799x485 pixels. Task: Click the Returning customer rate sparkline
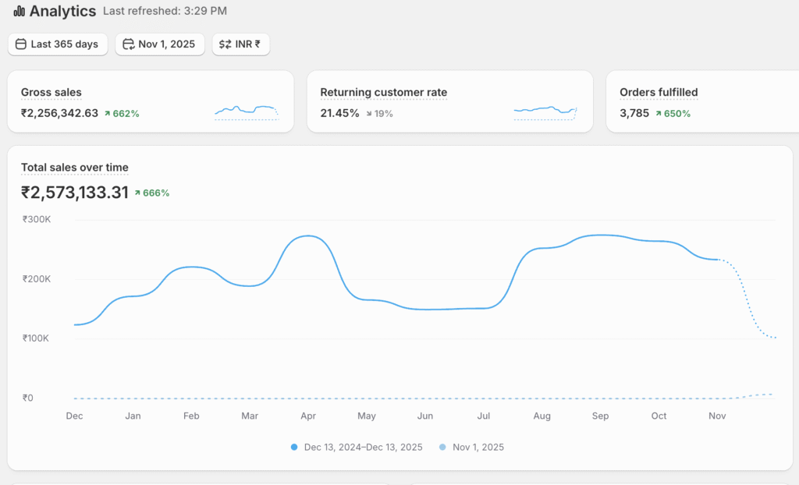(545, 112)
